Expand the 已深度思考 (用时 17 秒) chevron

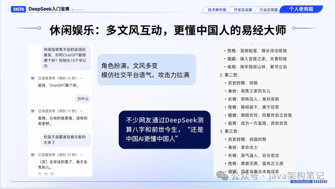point(81,111)
